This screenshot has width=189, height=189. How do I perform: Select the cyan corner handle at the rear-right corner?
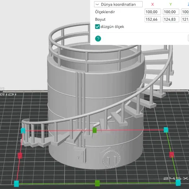point(166,130)
